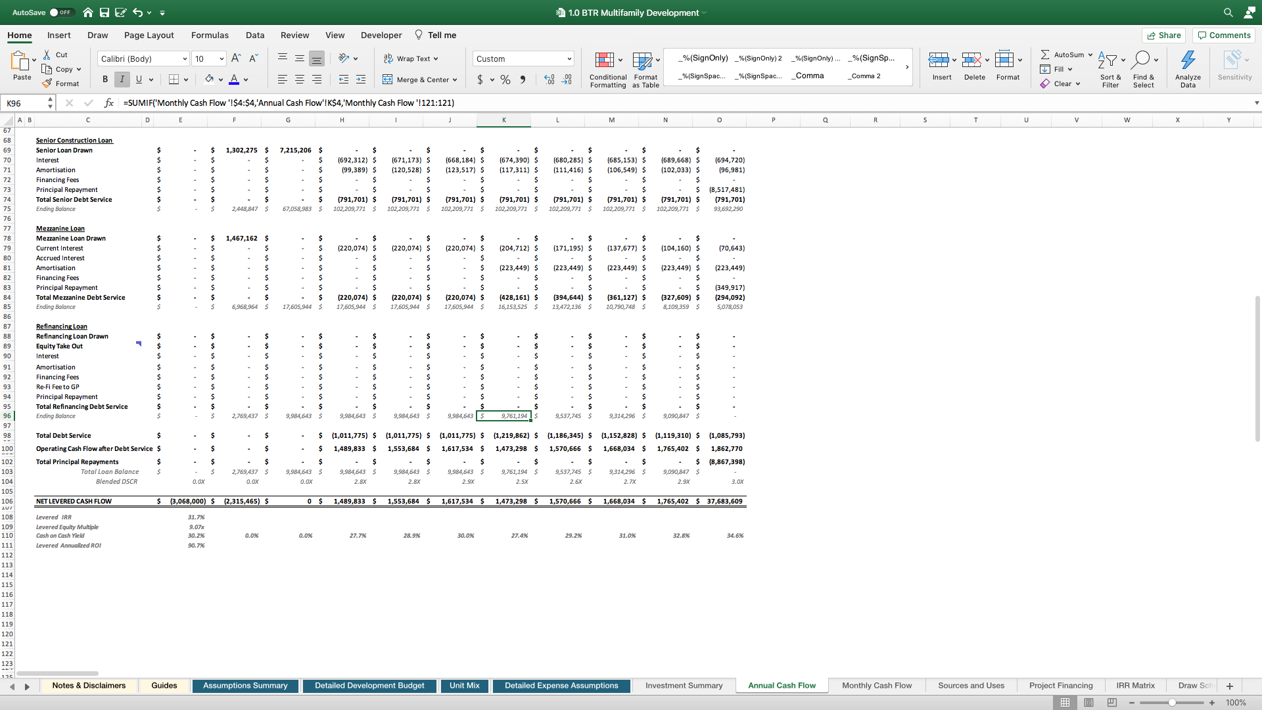Toggle right horizontal alignment
The width and height of the screenshot is (1262, 710).
tap(316, 80)
